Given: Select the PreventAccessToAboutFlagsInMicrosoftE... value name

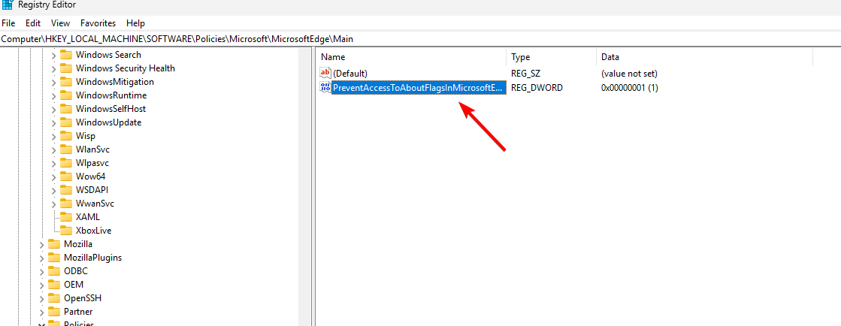Looking at the screenshot, I should point(419,87).
